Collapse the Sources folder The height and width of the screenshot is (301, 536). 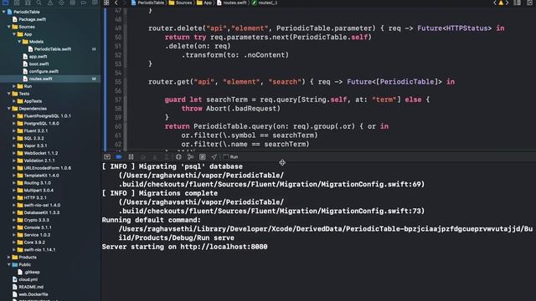coord(9,27)
